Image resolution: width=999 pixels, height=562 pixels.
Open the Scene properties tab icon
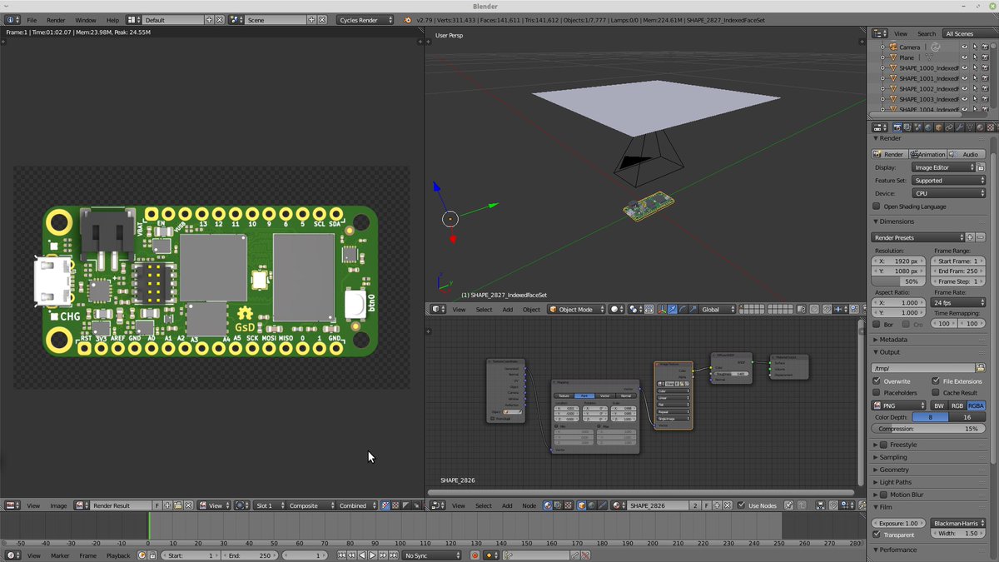[x=917, y=127]
